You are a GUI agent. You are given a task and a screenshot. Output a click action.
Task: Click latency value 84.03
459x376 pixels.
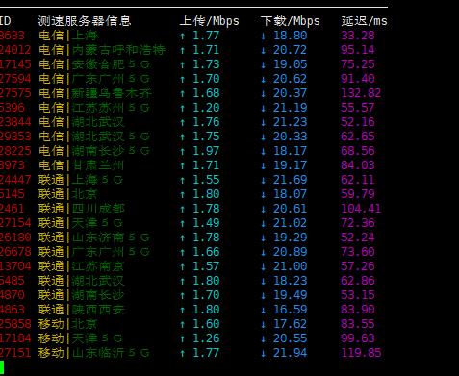click(358, 165)
